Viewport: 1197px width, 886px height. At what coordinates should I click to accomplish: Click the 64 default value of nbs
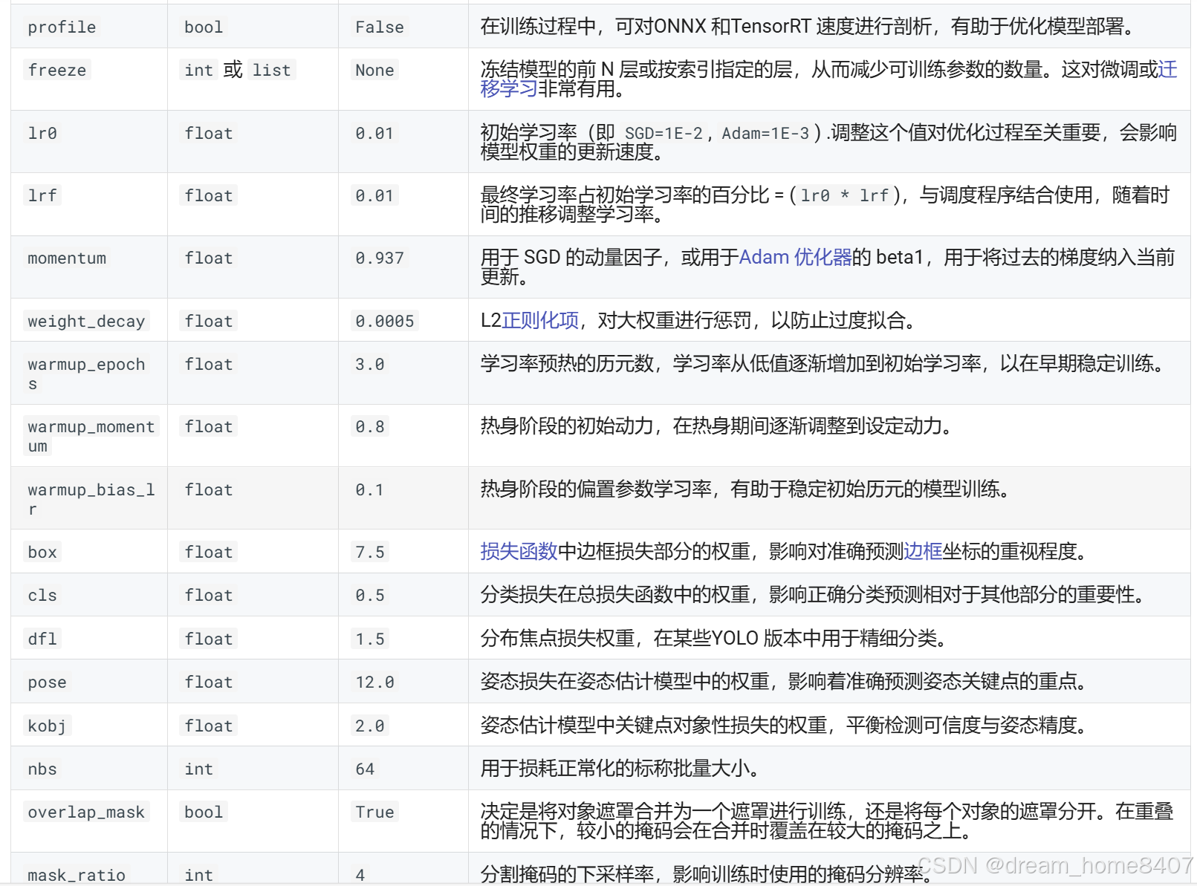(365, 769)
